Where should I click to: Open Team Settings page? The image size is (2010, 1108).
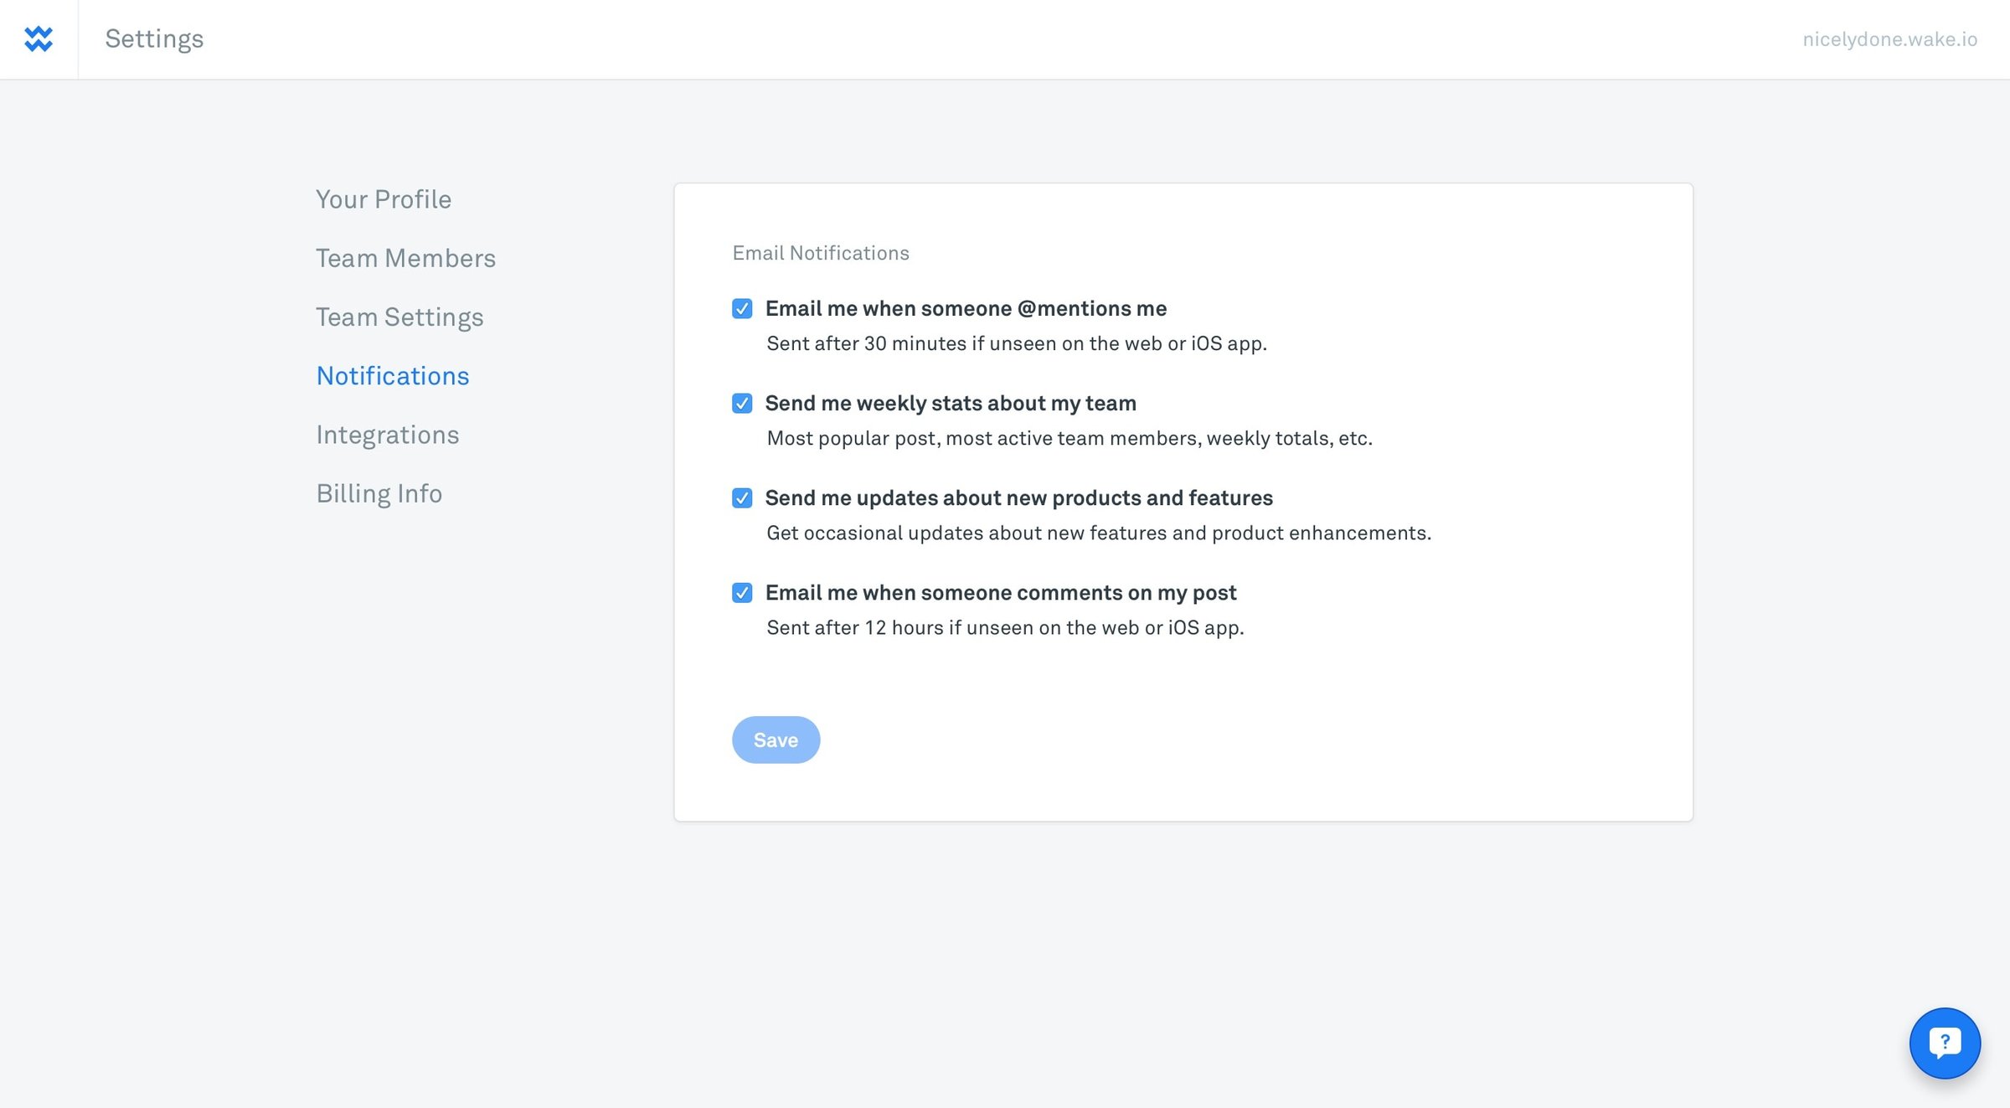click(399, 317)
